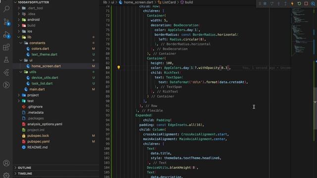317x178 pixels.
Task: Open the Manage gear icon
Action: tap(6, 175)
